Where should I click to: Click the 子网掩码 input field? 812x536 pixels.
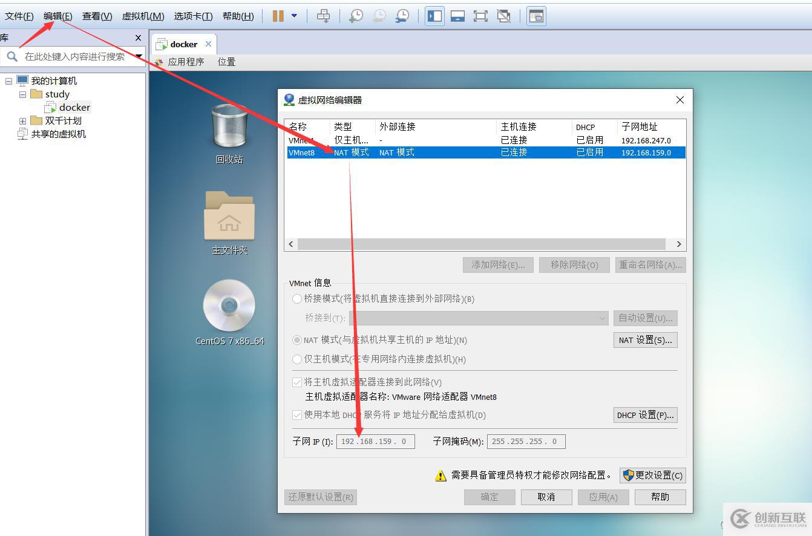pyautogui.click(x=526, y=442)
